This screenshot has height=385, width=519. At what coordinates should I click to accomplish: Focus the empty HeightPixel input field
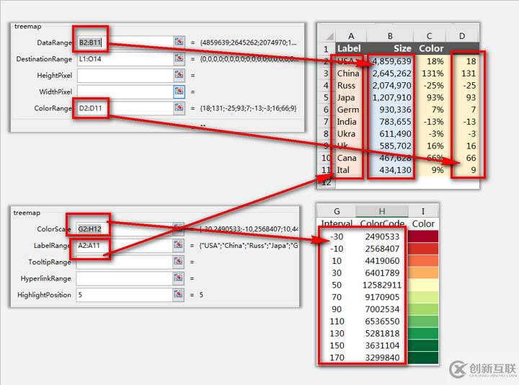click(124, 75)
